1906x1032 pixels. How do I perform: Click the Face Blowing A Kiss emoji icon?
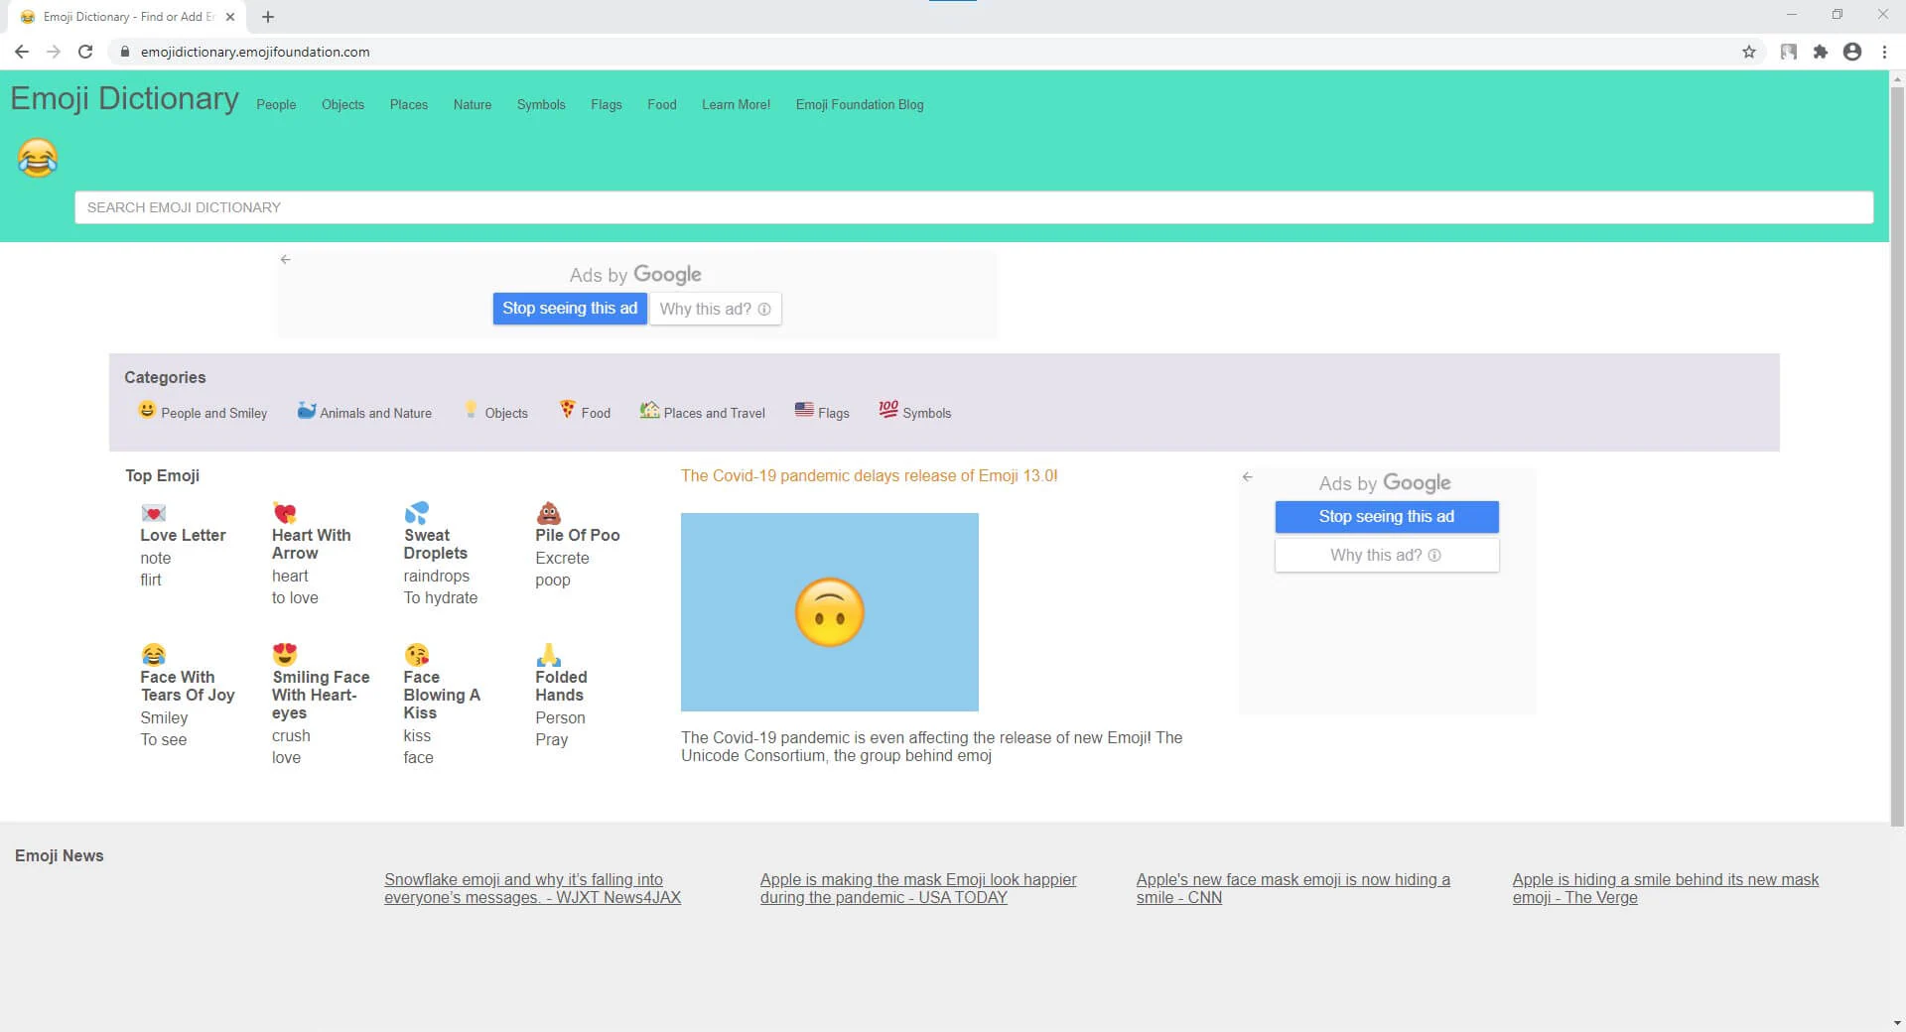click(x=417, y=655)
